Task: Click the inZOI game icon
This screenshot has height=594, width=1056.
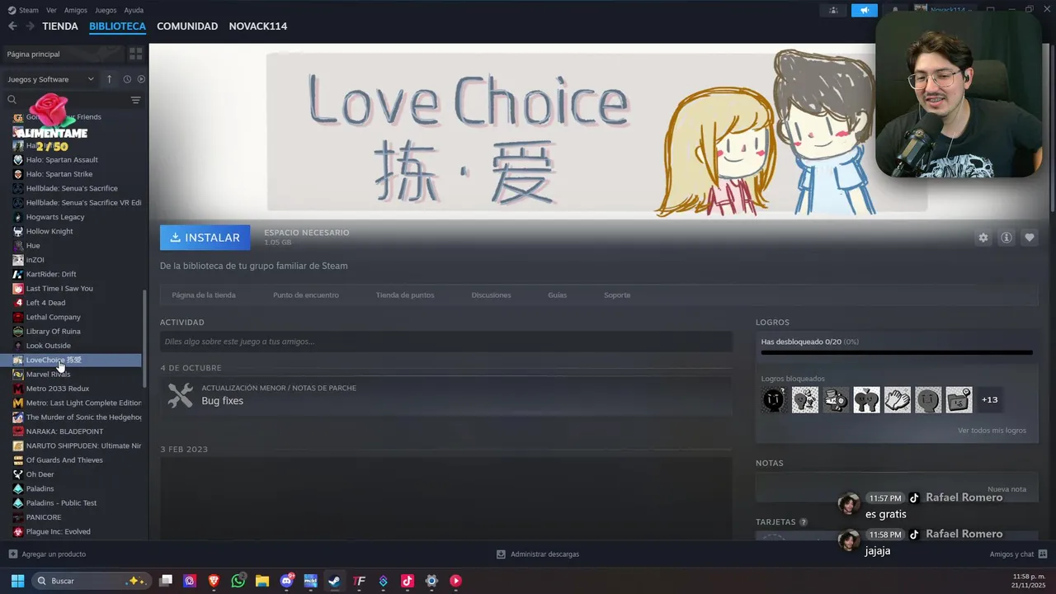Action: click(x=18, y=260)
